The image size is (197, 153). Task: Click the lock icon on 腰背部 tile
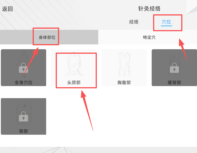(x=174, y=68)
